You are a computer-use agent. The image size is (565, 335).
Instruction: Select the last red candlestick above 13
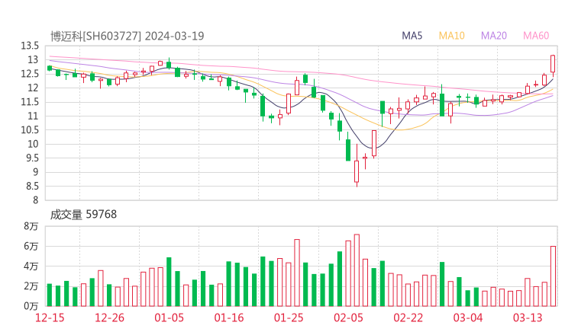(553, 64)
